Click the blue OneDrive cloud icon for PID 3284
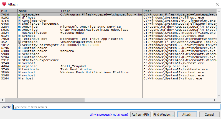The height and width of the screenshot is (119, 221). [x=19, y=27]
